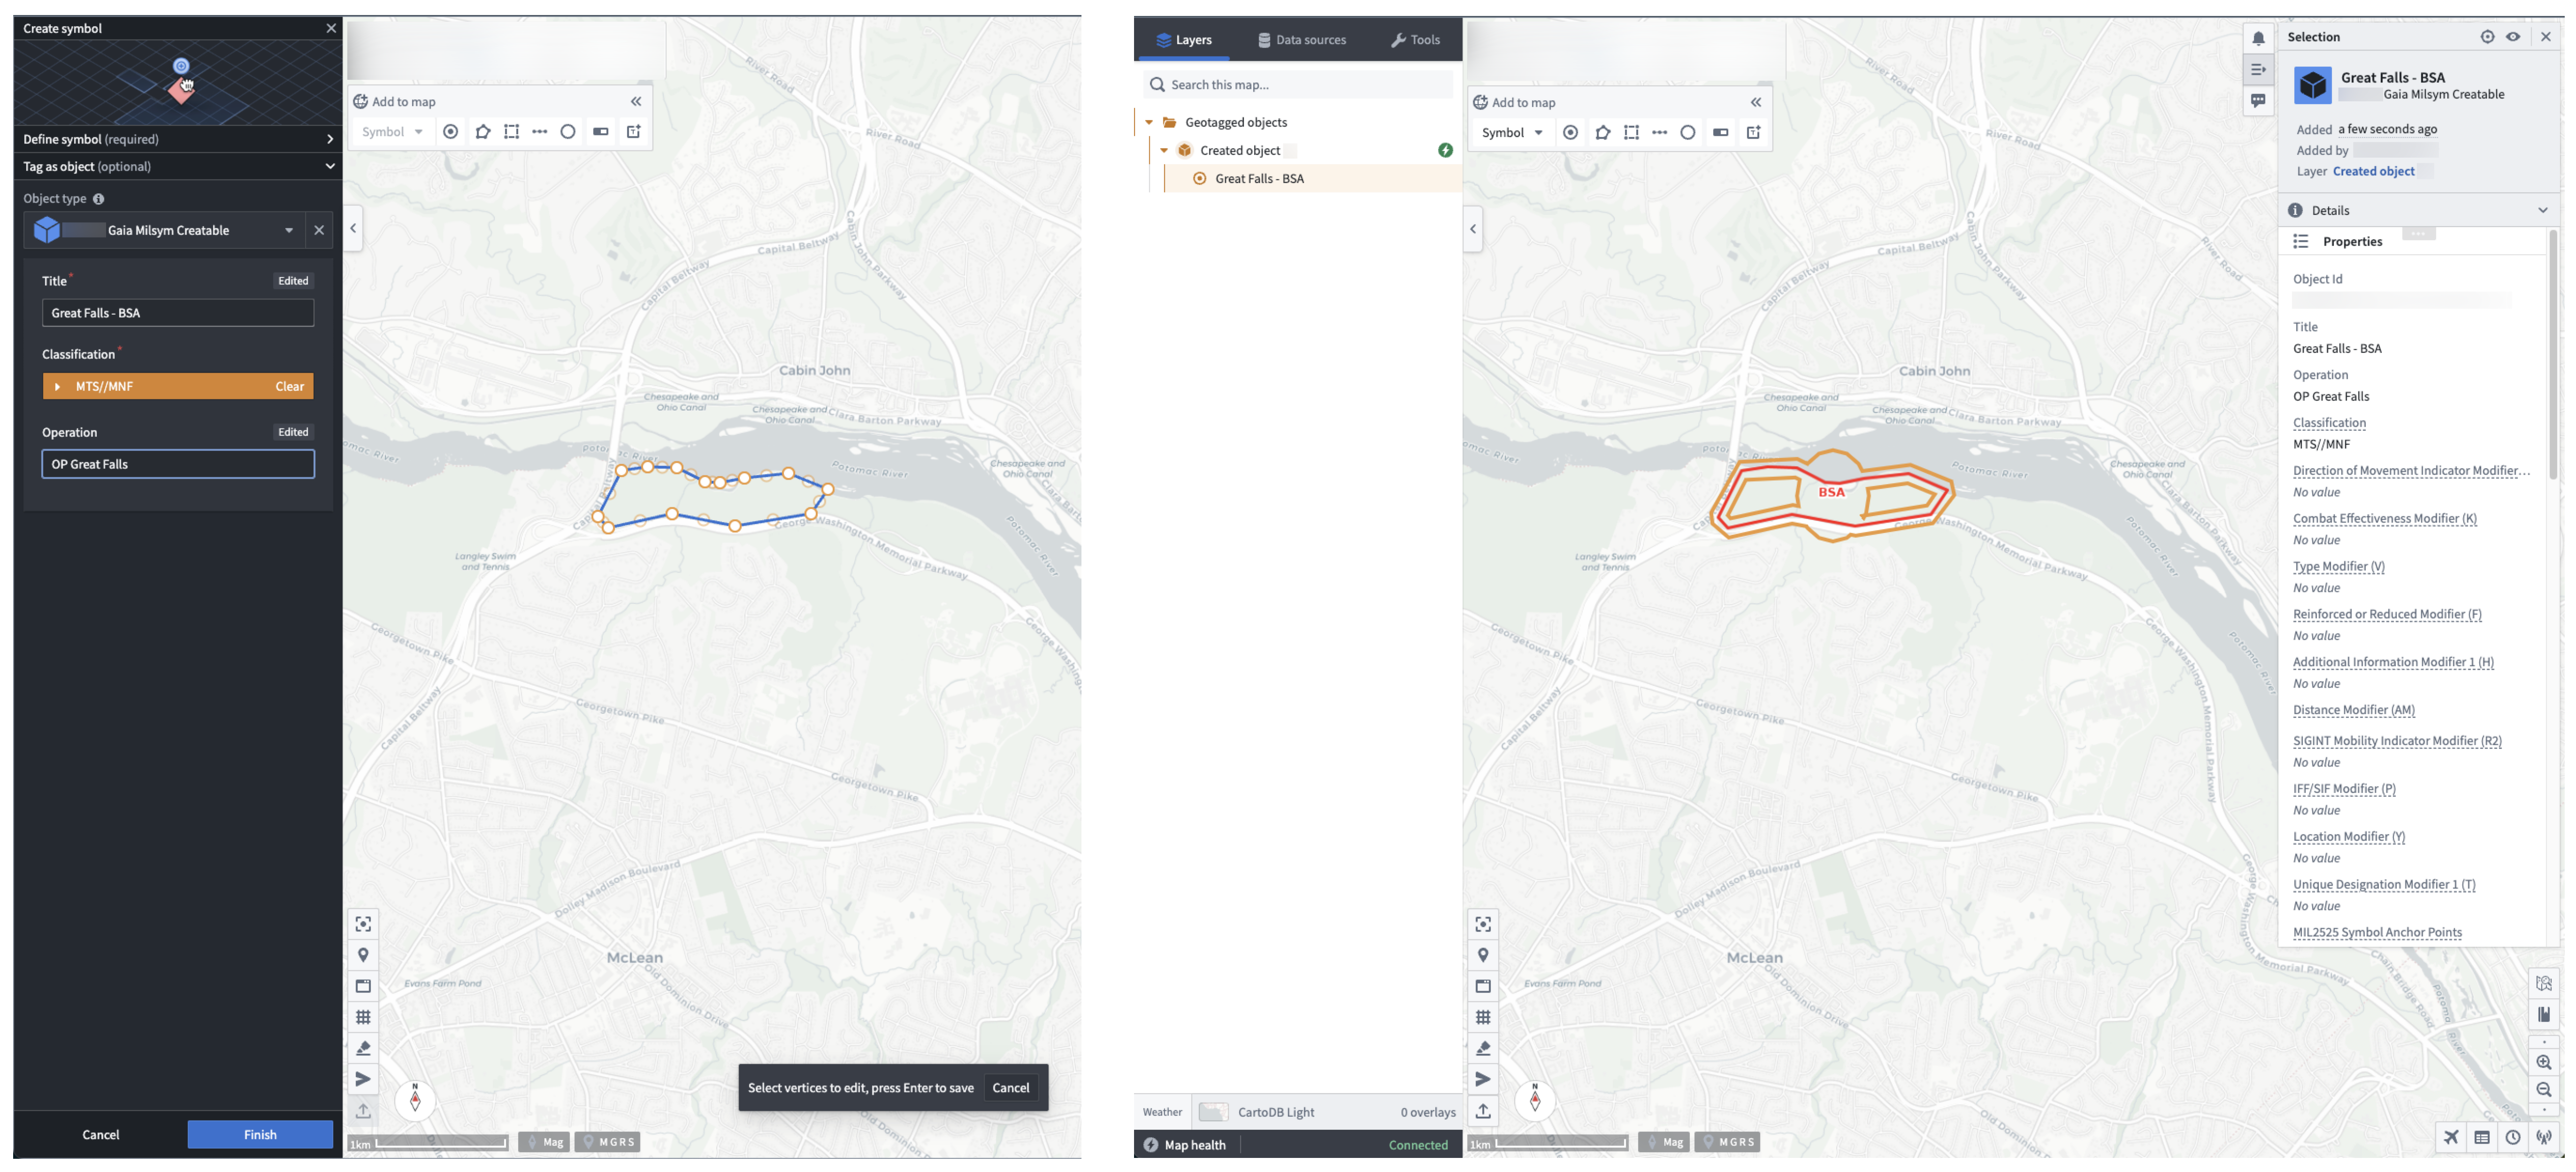Click Cancel in the vertex editing prompt
This screenshot has height=1172, width=2576.
1010,1087
